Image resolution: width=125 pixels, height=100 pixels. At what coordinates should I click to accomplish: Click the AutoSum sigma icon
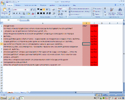click(x=105, y=9)
